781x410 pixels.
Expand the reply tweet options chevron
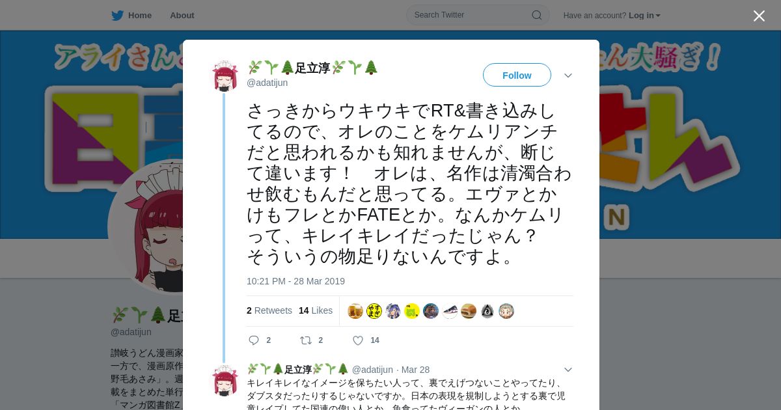click(568, 370)
